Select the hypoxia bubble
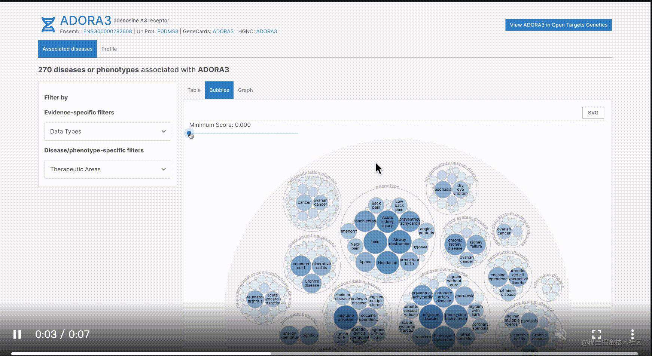Screen dimensions: 652x356 click(x=420, y=246)
